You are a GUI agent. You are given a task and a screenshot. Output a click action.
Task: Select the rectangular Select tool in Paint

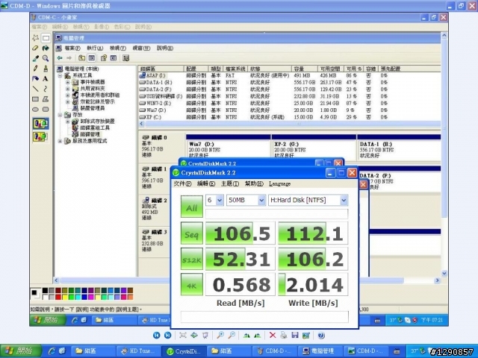pyautogui.click(x=46, y=38)
